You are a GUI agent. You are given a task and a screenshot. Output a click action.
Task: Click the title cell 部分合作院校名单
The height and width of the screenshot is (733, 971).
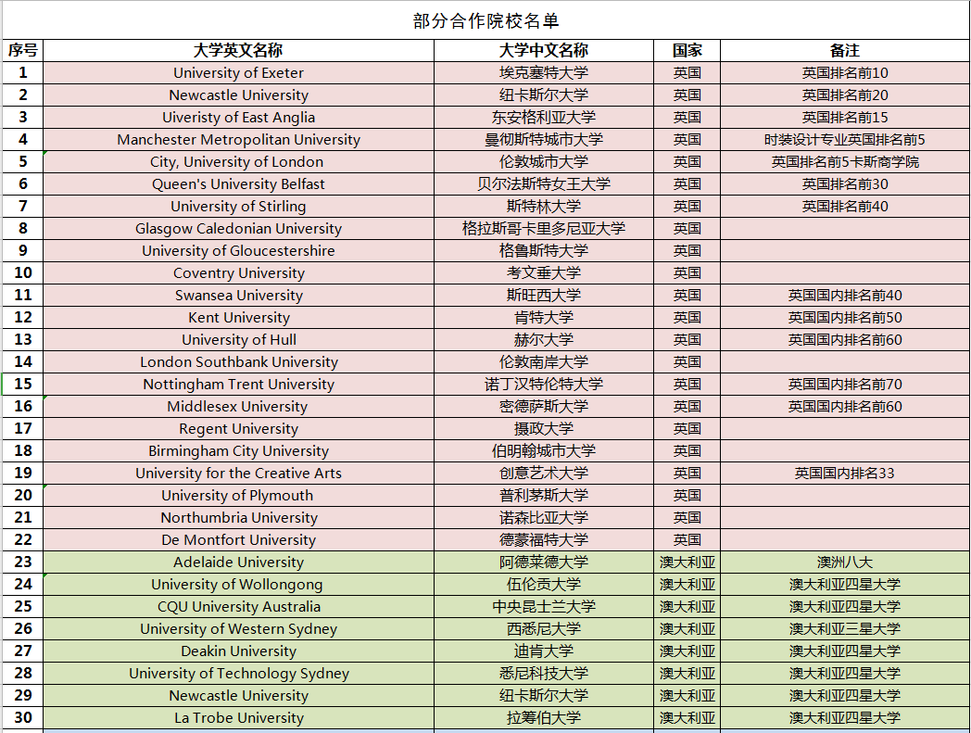pyautogui.click(x=485, y=20)
